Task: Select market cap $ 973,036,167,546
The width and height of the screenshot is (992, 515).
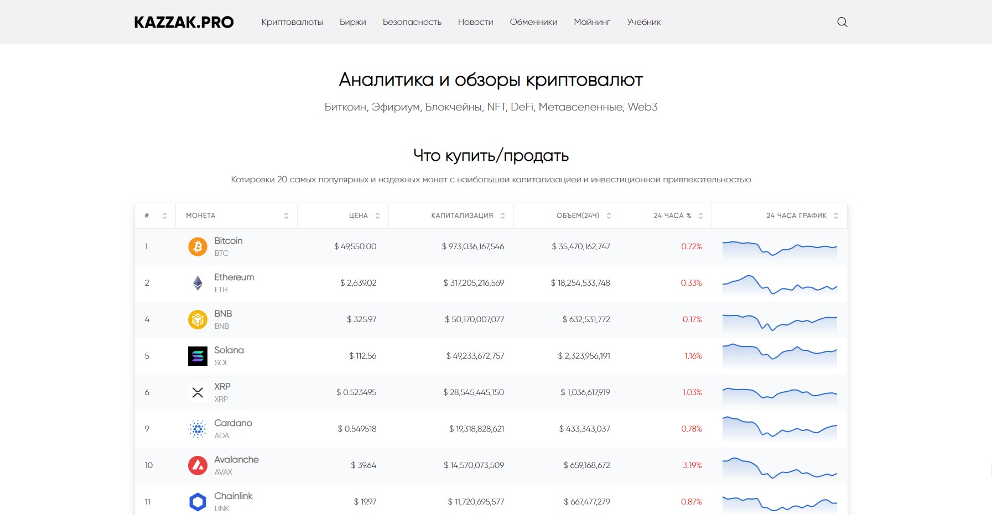Action: [473, 246]
